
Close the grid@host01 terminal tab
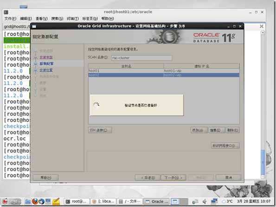click(262, 26)
